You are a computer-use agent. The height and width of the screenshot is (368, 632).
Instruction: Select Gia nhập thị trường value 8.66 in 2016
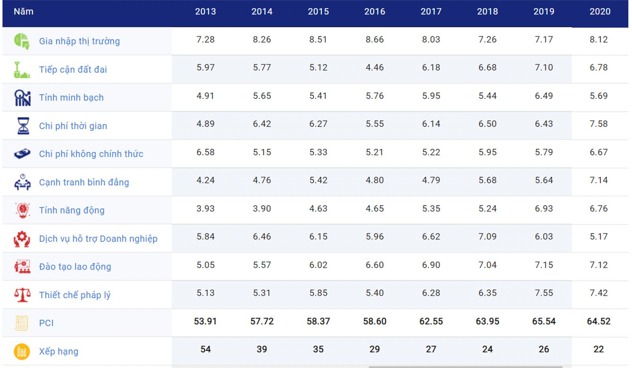coord(374,39)
